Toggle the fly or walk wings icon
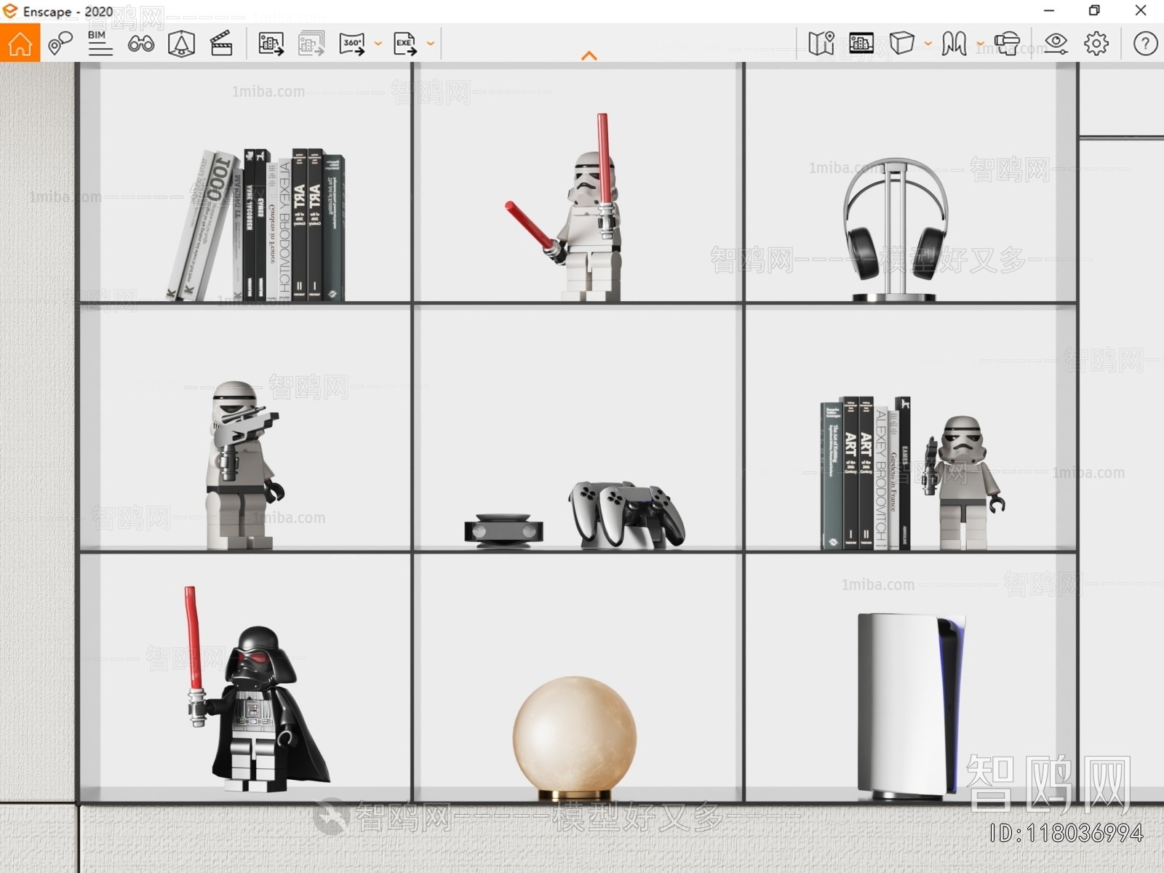1164x873 pixels. [x=954, y=44]
